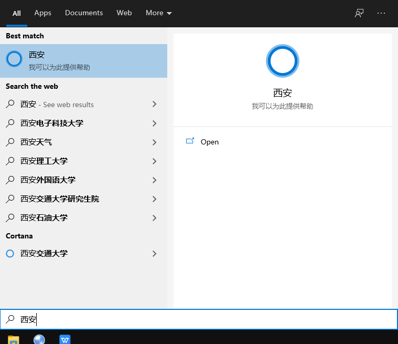Viewport: 398px width, 344px height.
Task: Open the three-dot options menu
Action: point(381,13)
